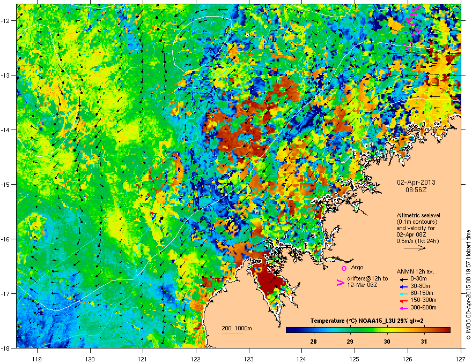
Task: Click the '02-Apr 08Z' text
Action: click(411, 234)
